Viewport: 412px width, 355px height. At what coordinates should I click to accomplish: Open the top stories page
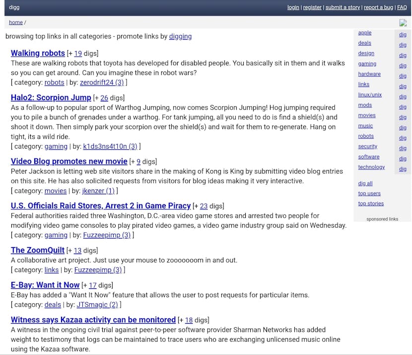[x=371, y=203]
